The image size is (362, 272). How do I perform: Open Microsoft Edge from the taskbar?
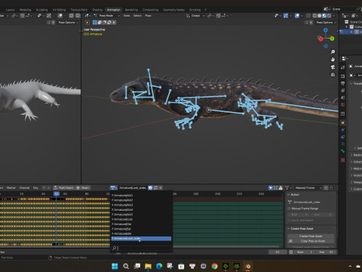(159, 266)
